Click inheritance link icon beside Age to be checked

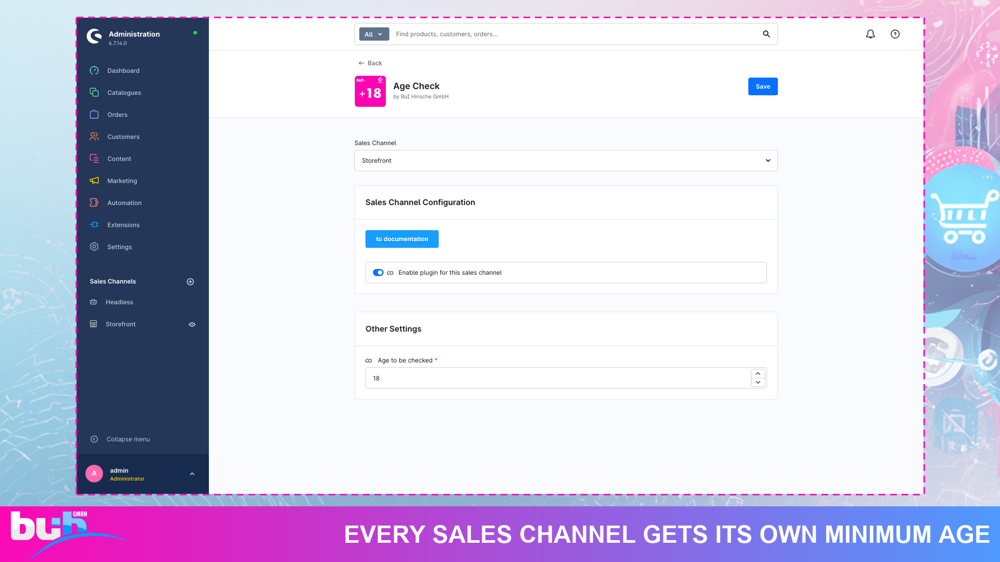[369, 361]
